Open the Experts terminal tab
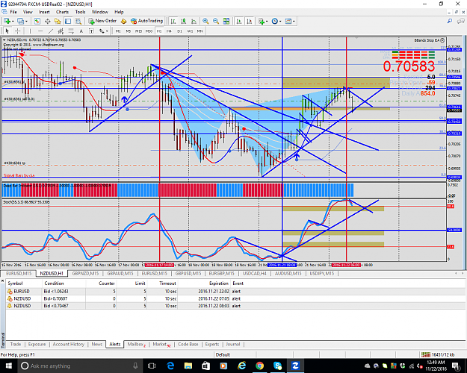Viewport: 467px width, 373px height. click(x=212, y=344)
